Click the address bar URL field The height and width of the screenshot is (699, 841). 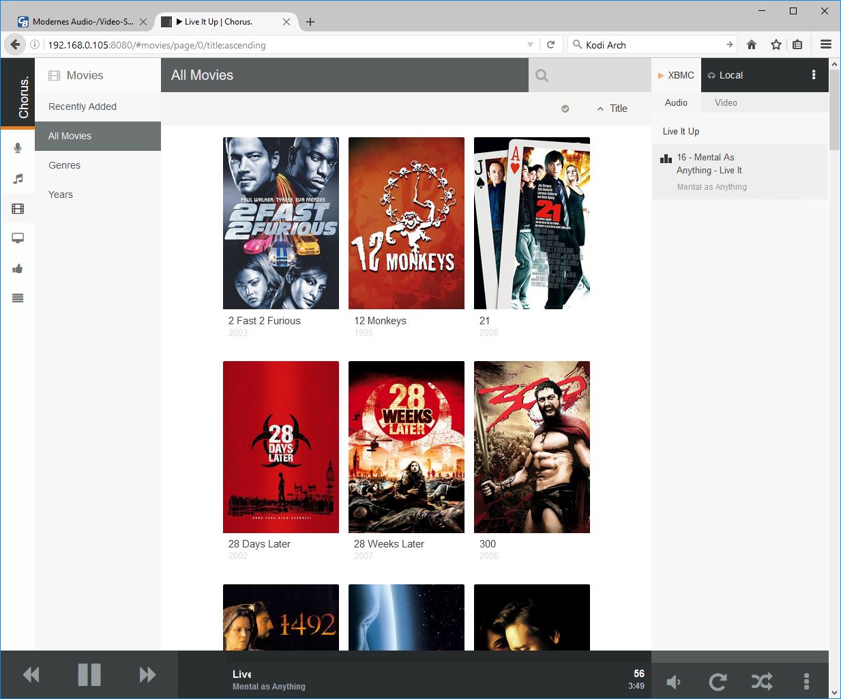click(283, 44)
